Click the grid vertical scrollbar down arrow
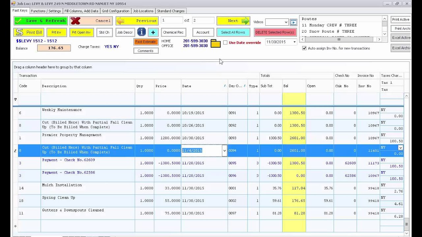422x237 pixels. click(x=407, y=233)
